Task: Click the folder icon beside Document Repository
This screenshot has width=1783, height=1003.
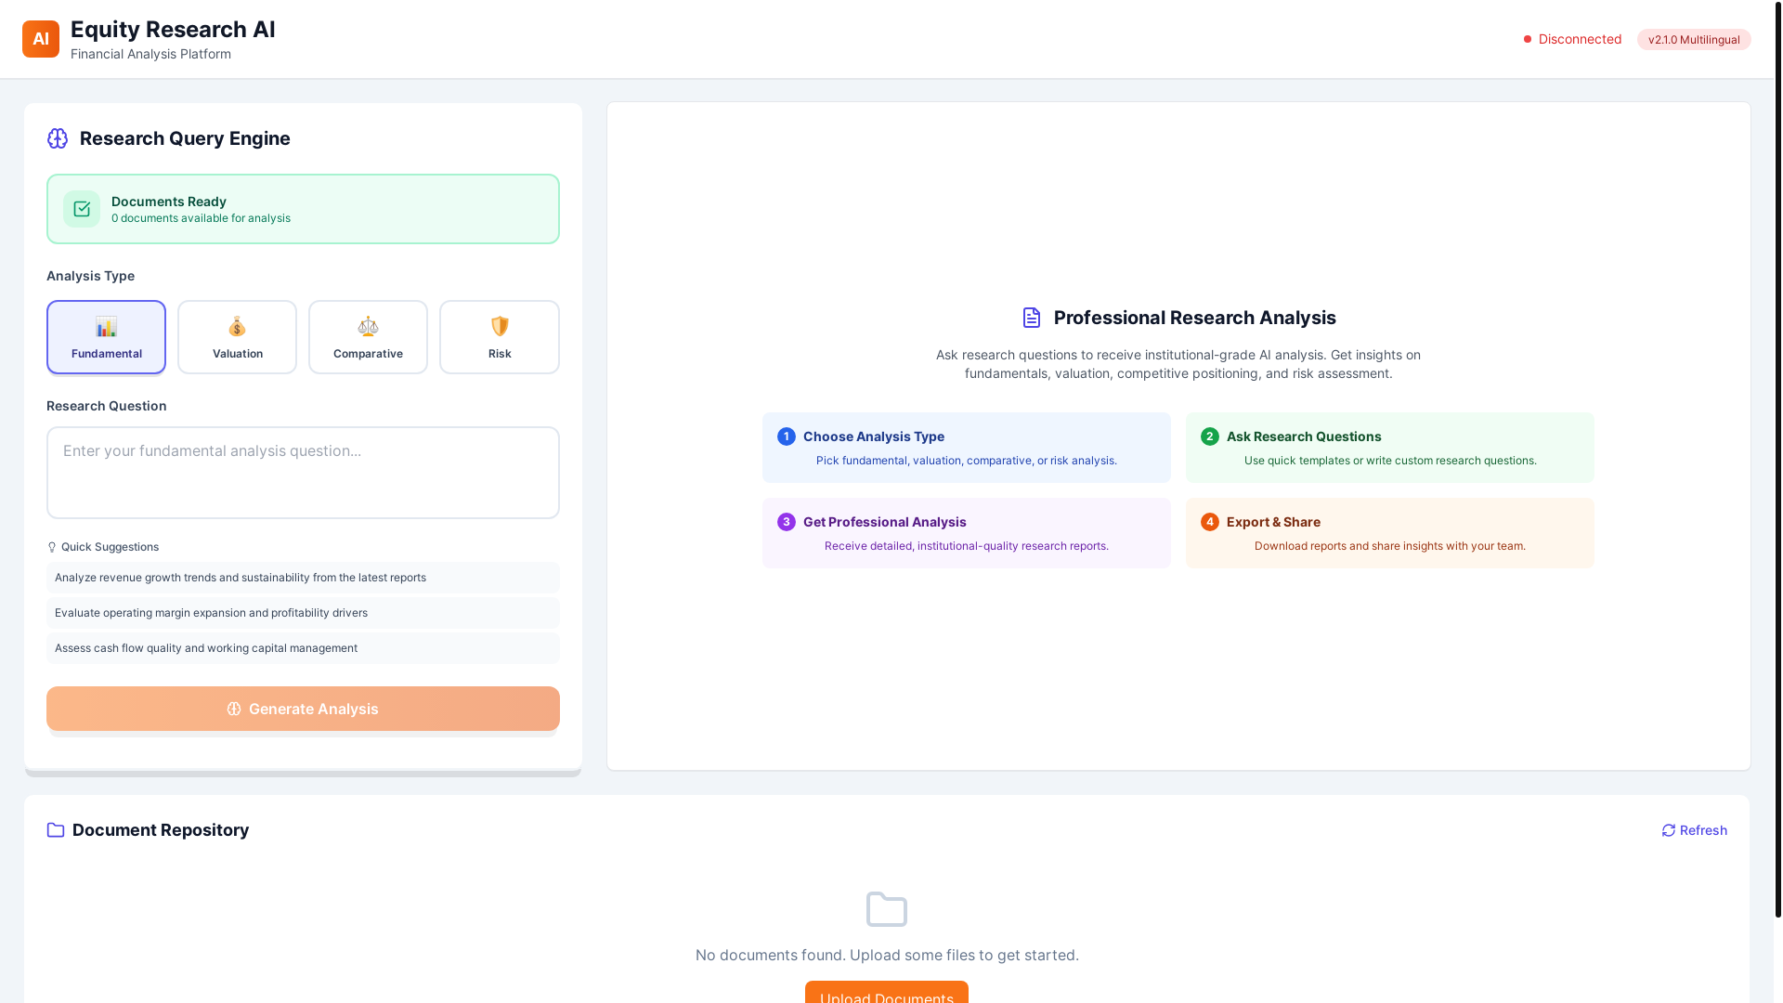Action: [x=56, y=830]
